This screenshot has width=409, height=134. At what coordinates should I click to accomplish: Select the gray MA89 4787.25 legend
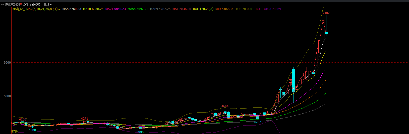(x=160, y=9)
